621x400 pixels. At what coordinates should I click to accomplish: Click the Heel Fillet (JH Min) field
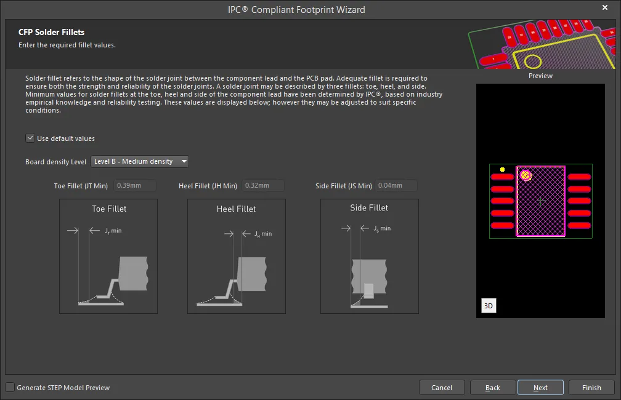click(x=263, y=186)
